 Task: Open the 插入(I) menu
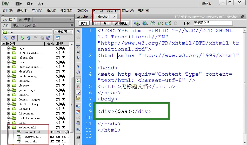[51, 11]
